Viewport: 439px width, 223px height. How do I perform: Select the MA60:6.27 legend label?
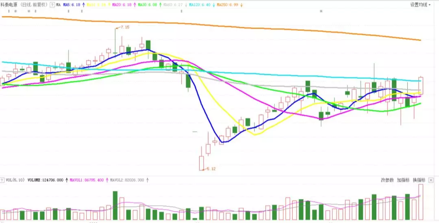tap(173, 5)
